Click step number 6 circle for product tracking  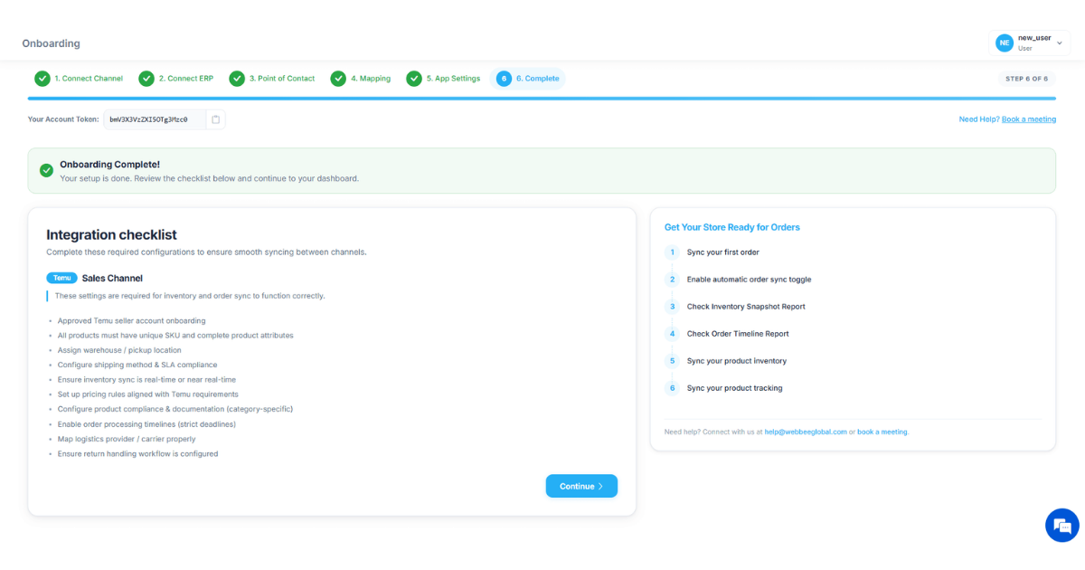672,388
